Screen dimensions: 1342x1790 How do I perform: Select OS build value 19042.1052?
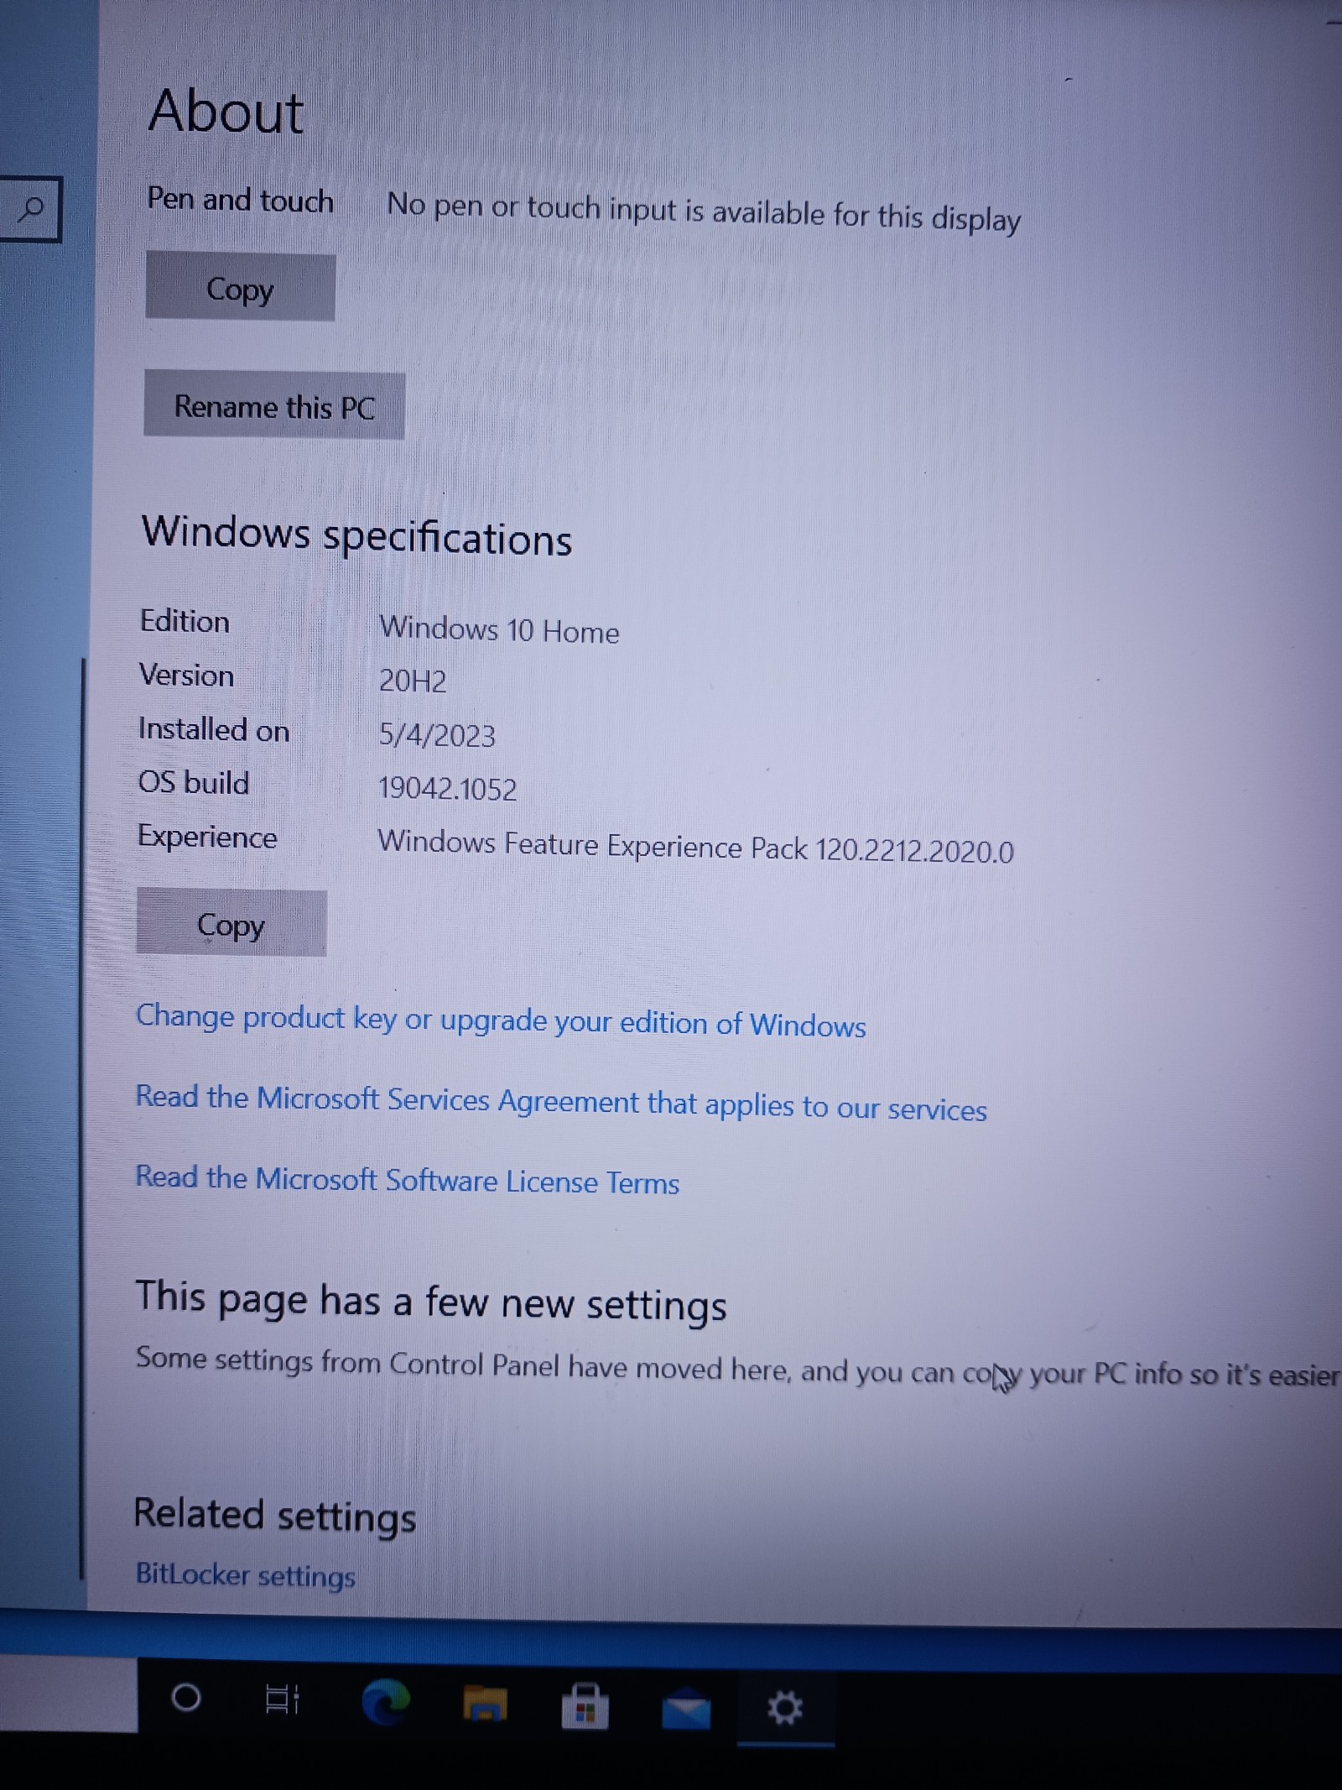[x=447, y=788]
